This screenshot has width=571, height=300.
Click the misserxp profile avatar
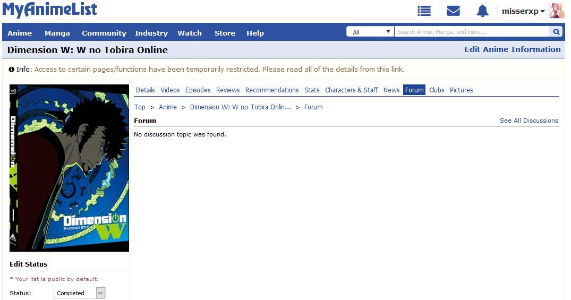point(557,11)
